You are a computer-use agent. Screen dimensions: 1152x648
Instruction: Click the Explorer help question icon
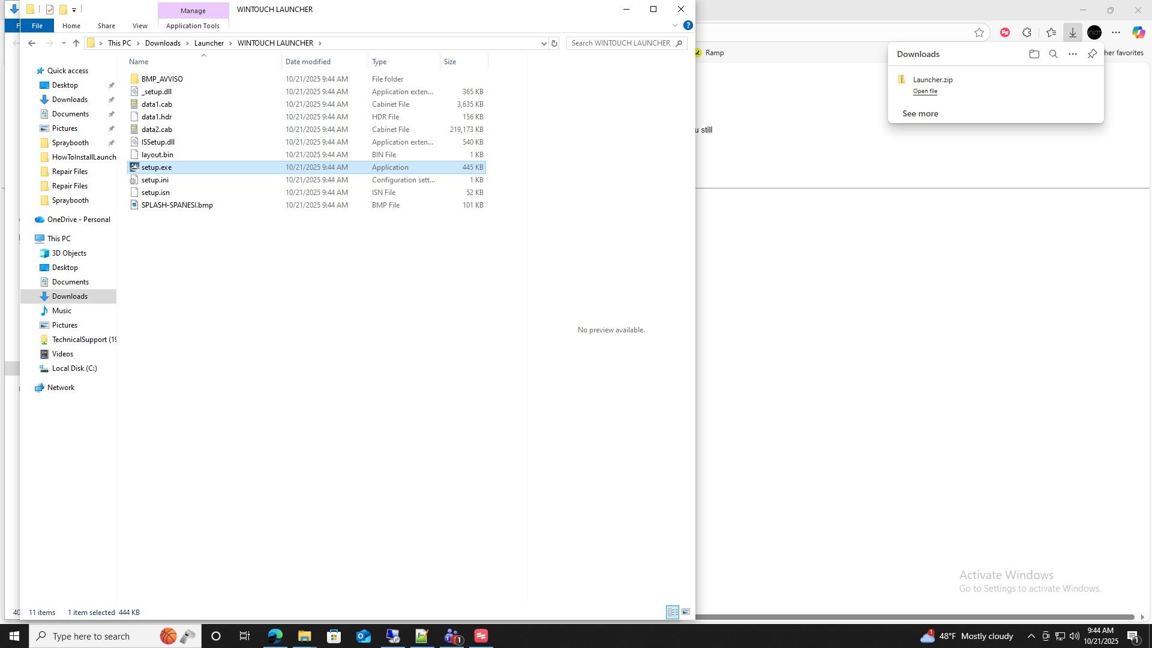point(688,25)
